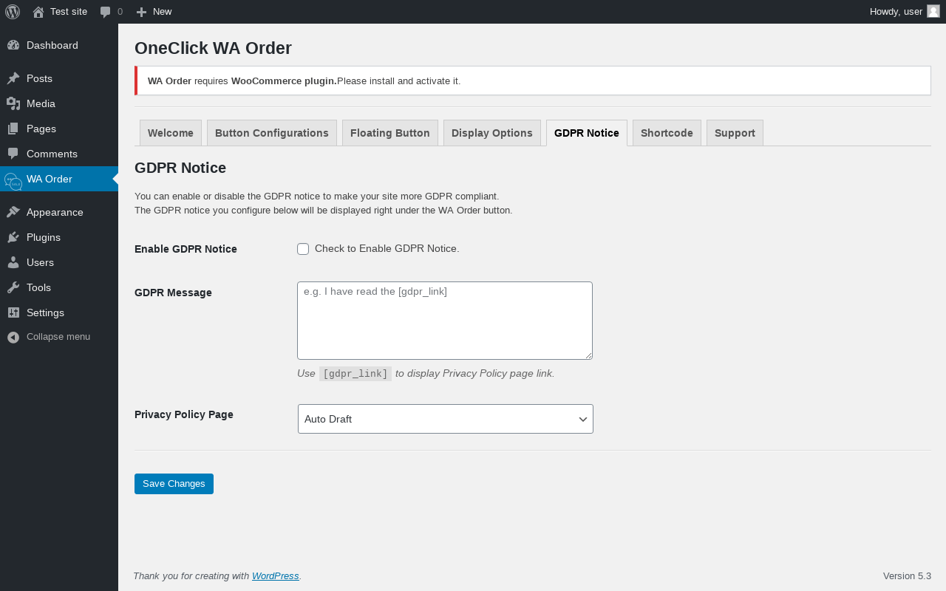Click the plus New content icon
Screen dimensions: 946x591
click(141, 12)
